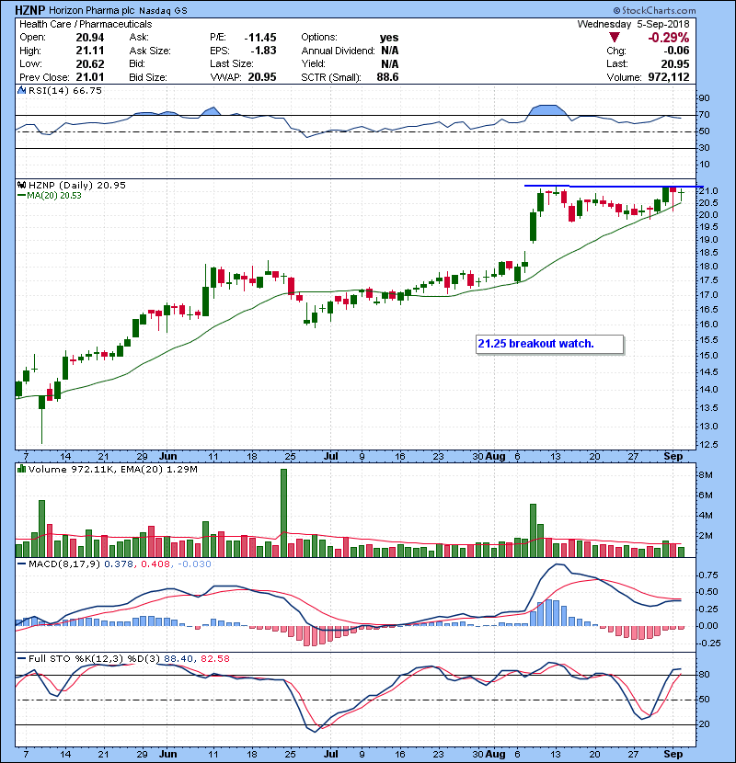Screen dimensions: 736x763
Task: Click the P/E value -11.45
Action: pyautogui.click(x=260, y=38)
